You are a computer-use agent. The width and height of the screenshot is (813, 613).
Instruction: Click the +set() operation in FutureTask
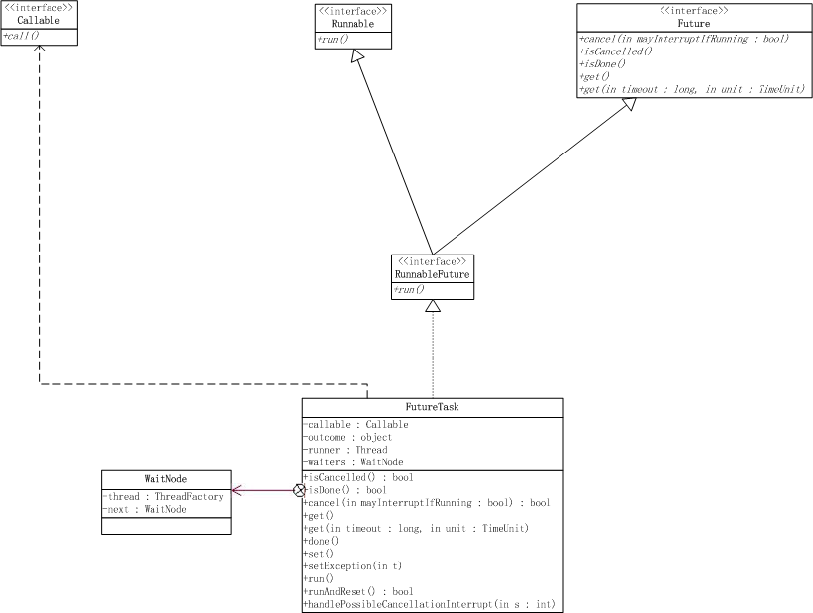tap(318, 554)
